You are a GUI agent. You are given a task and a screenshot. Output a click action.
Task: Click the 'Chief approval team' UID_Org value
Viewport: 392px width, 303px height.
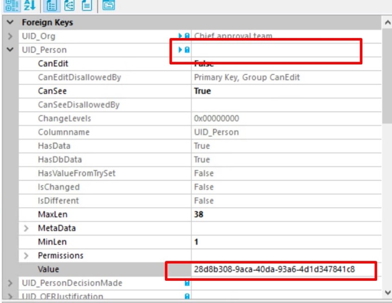click(233, 36)
